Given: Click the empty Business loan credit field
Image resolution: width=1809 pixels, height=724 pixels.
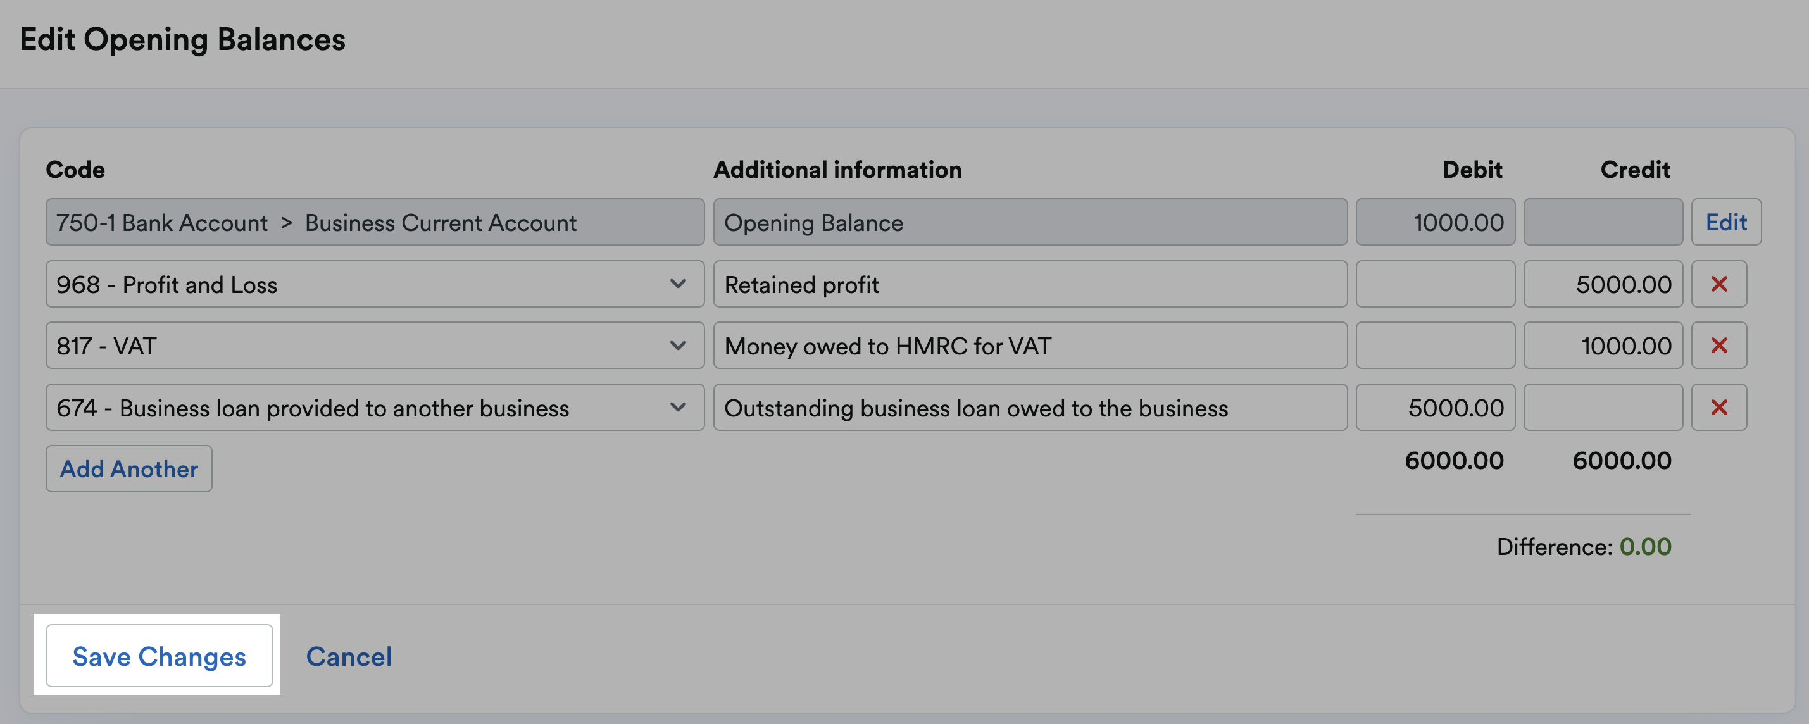Looking at the screenshot, I should click(1603, 408).
